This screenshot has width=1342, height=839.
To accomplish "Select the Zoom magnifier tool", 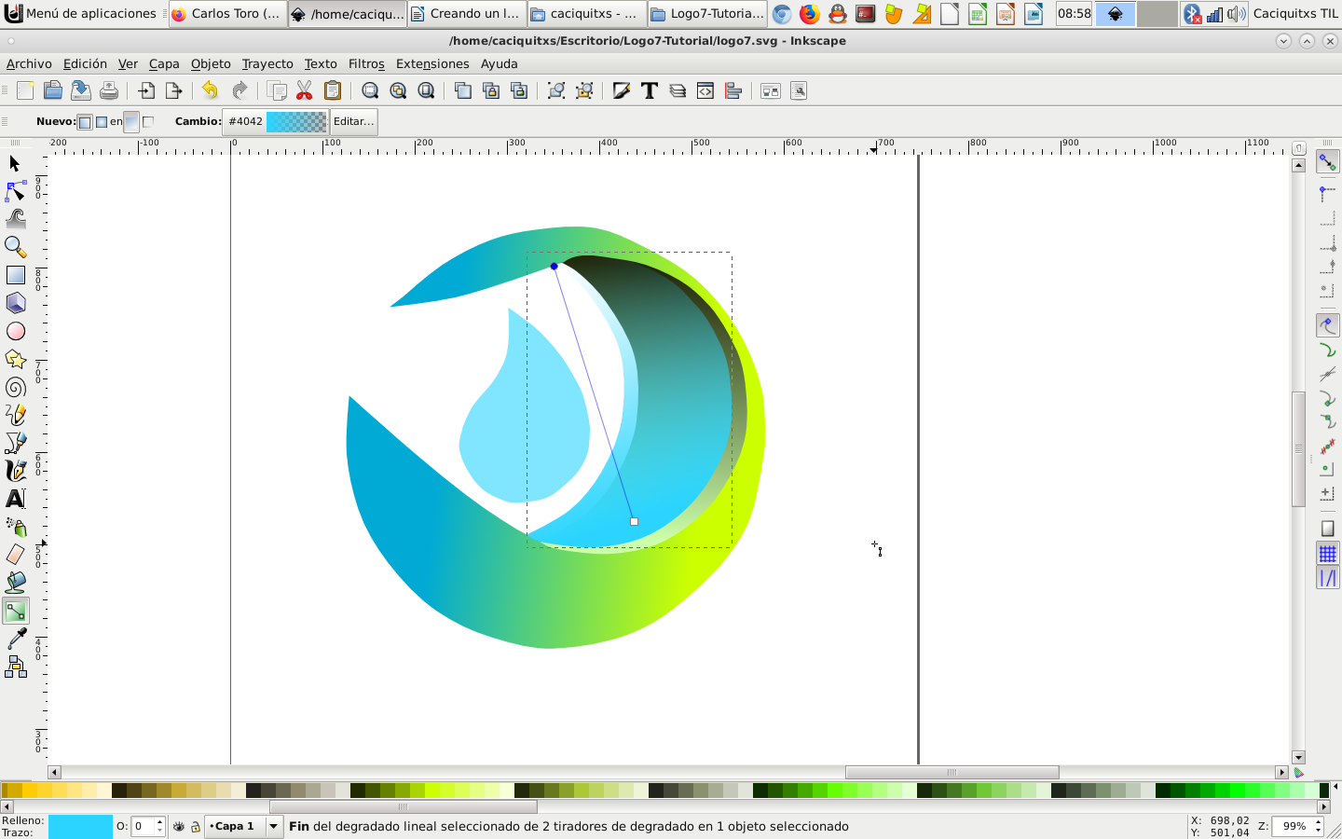I will click(x=15, y=247).
